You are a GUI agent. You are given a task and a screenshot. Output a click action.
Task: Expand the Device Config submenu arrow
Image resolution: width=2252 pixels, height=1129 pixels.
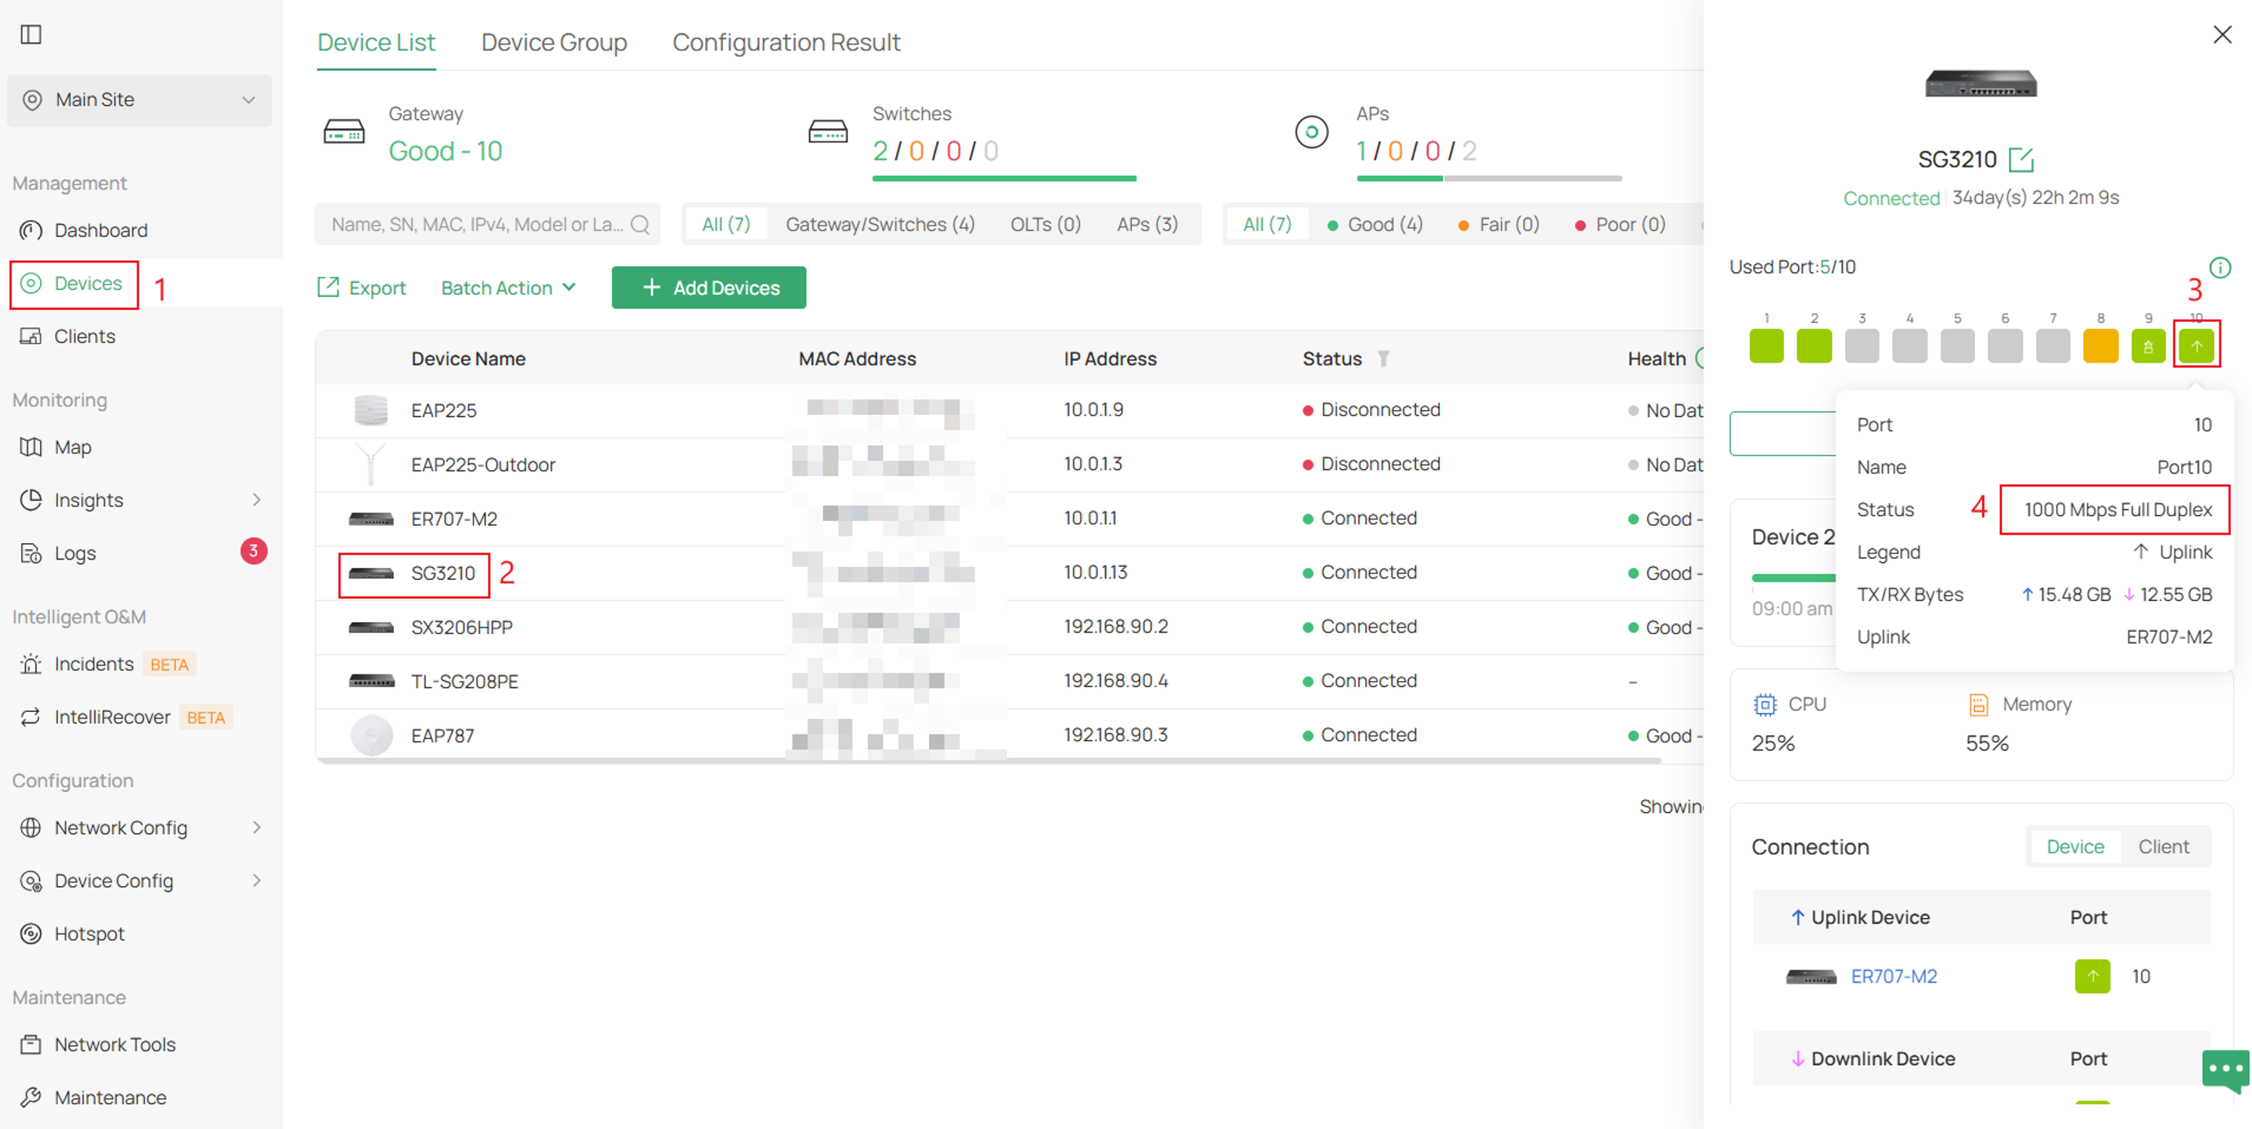click(256, 881)
